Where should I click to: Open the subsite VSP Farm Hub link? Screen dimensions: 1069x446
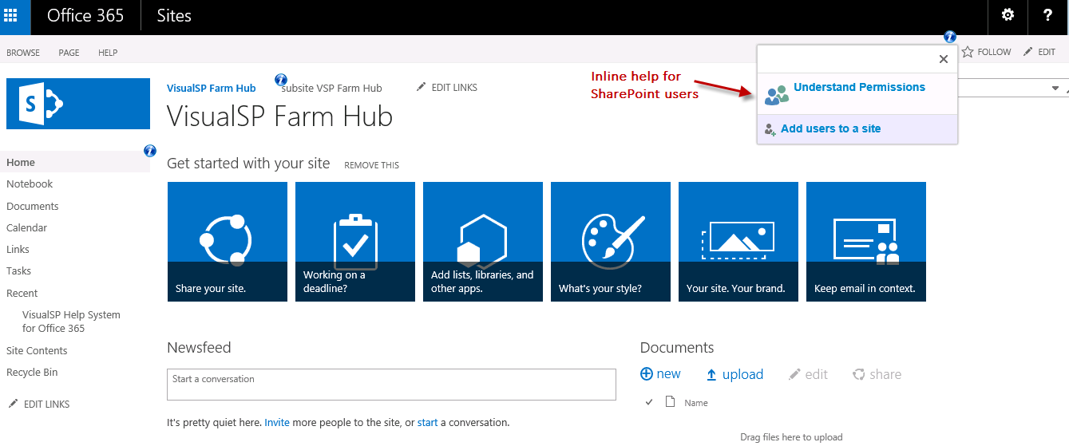(x=332, y=88)
